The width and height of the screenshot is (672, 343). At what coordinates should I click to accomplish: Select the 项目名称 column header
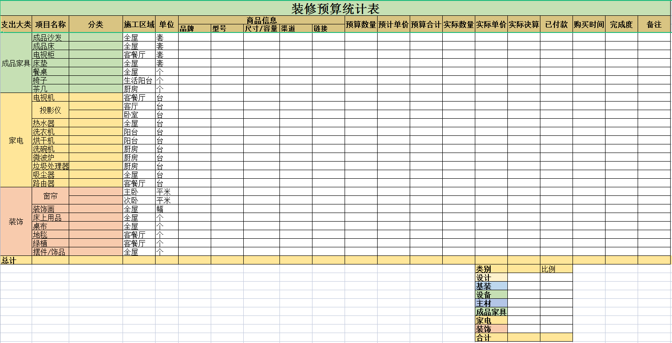coord(51,24)
